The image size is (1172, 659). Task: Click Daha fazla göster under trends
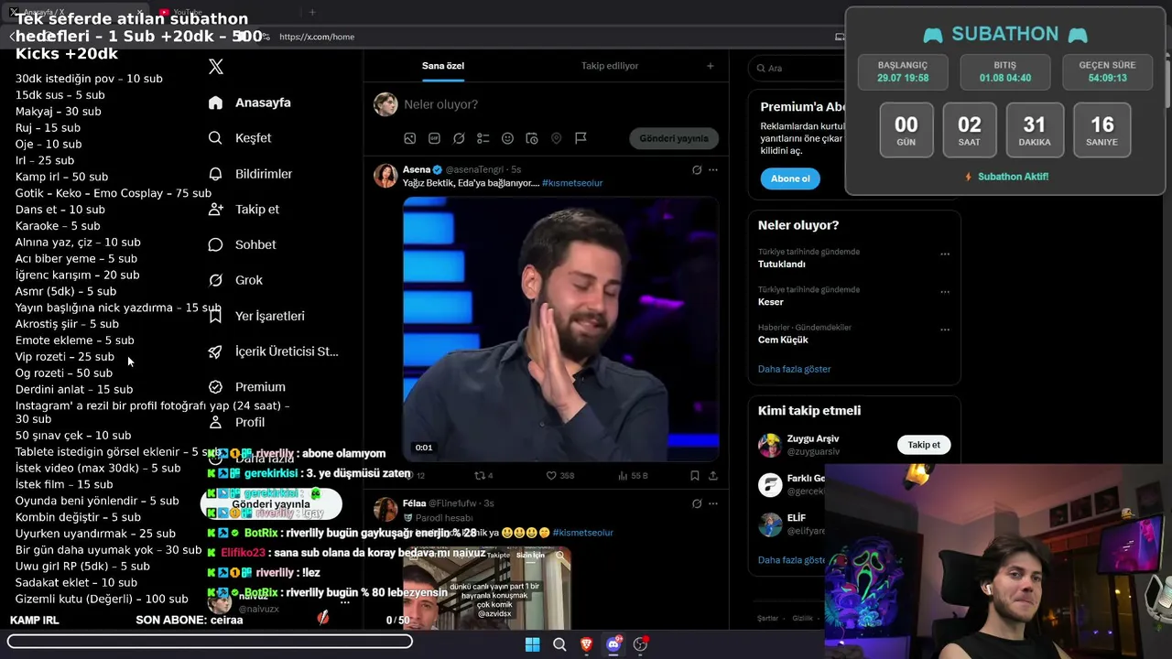795,369
